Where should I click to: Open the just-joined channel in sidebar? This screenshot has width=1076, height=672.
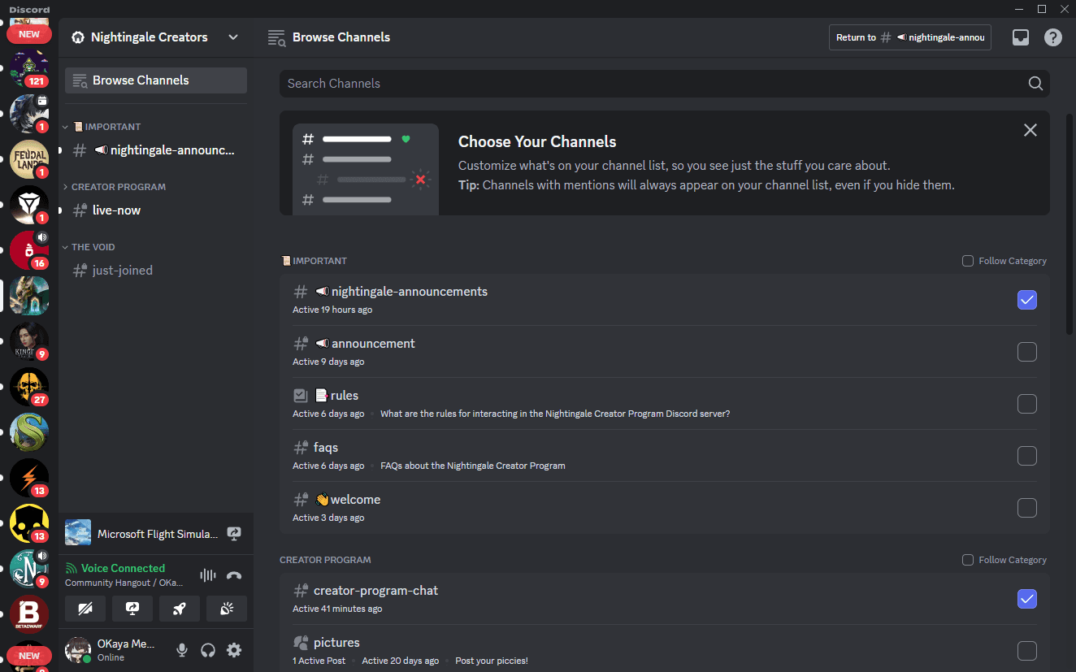tap(156, 270)
